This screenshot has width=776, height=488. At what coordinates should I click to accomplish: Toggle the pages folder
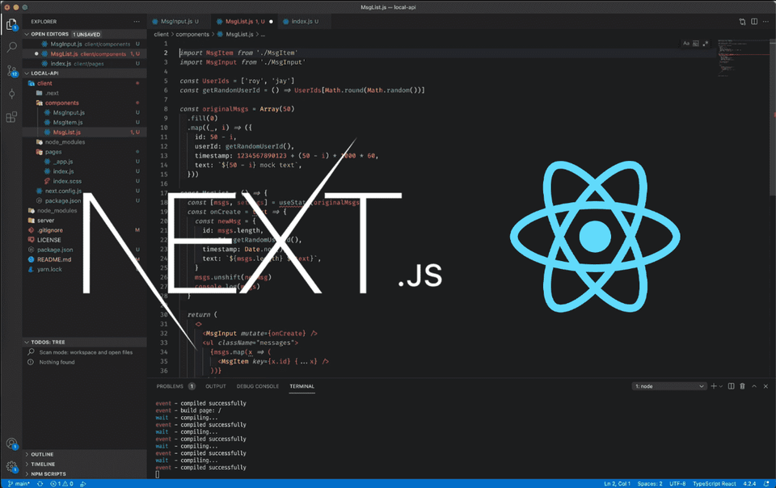(85, 152)
